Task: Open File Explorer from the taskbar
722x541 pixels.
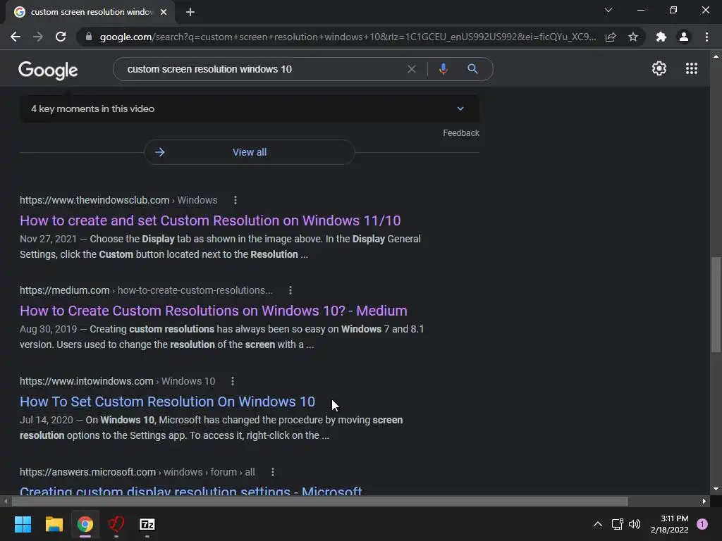Action: [x=54, y=524]
